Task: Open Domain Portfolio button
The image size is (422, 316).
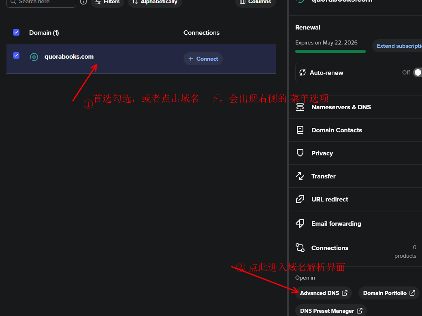Action: (389, 293)
